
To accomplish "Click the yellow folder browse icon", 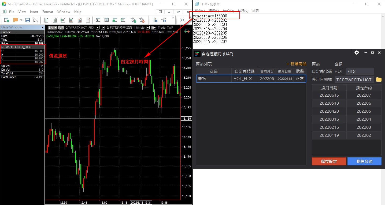I will [379, 79].
